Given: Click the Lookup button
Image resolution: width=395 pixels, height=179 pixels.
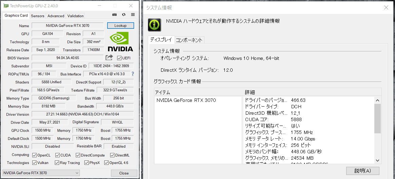Looking at the screenshot, I should coord(120,26).
